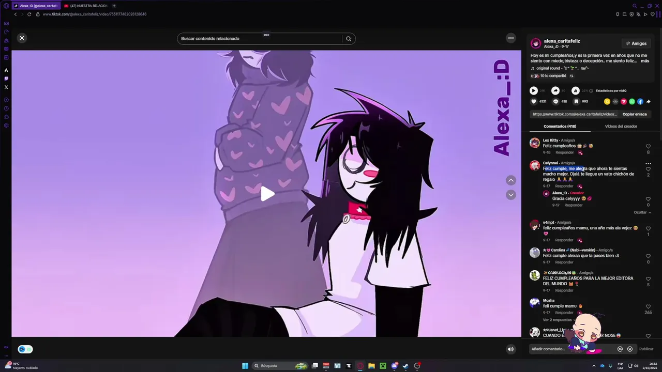This screenshot has width=662, height=372.
Task: Reply to v4mpt's comment via 'Responder'
Action: pos(564,240)
